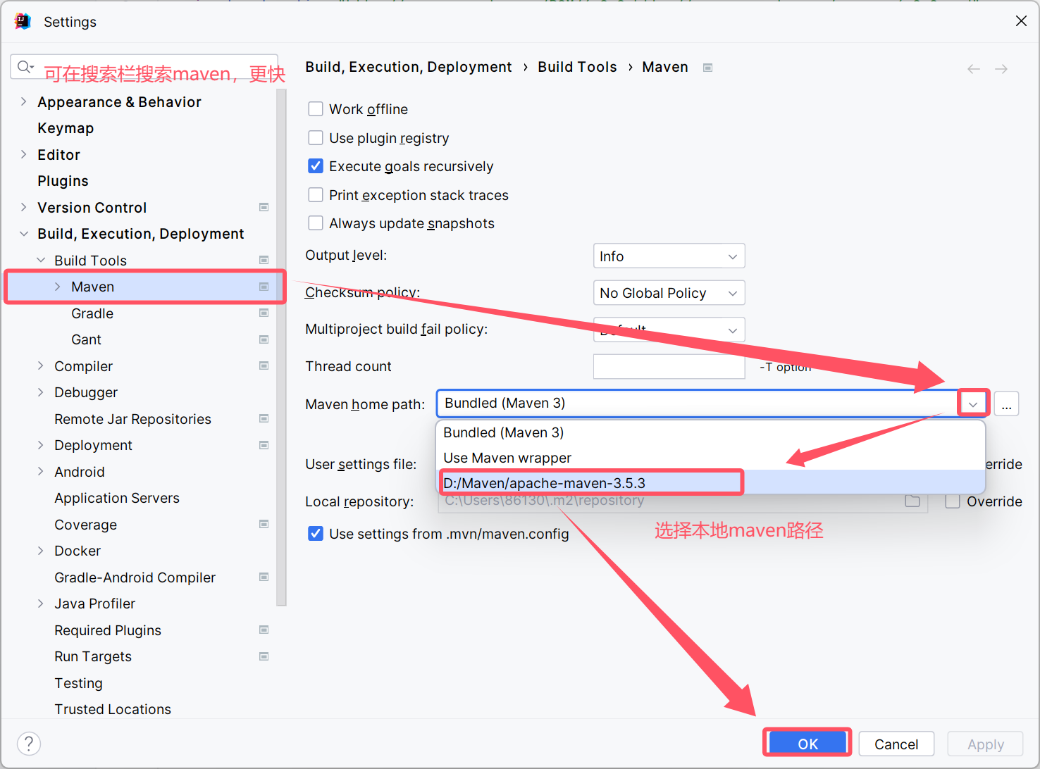Collapse Build, Execution, Deployment section
Viewport: 1040px width, 769px height.
pyautogui.click(x=24, y=234)
